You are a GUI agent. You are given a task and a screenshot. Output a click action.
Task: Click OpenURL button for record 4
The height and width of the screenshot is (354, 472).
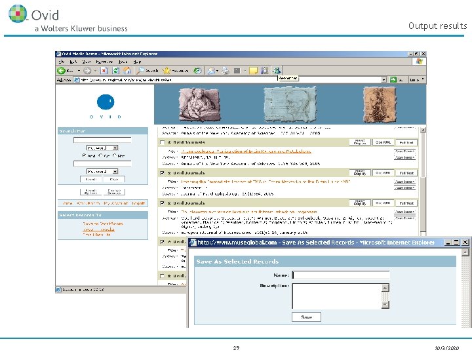(x=383, y=142)
